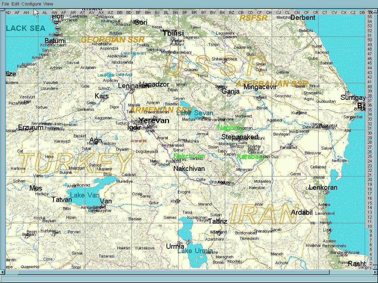This screenshot has height=283, width=378.
Task: Click the Dogubeyazit town label
Action: point(147,151)
